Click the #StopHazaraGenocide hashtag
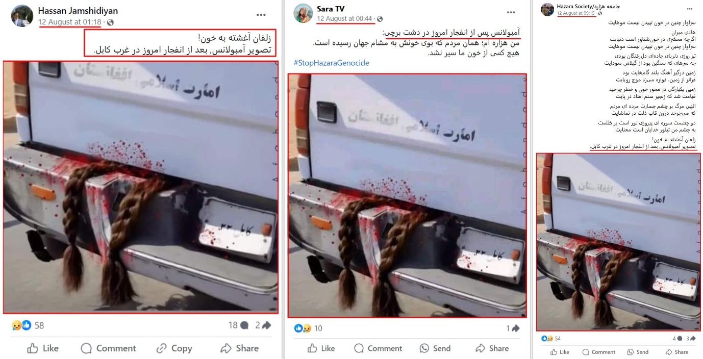Screen dimensions: 703x359 click(x=331, y=63)
